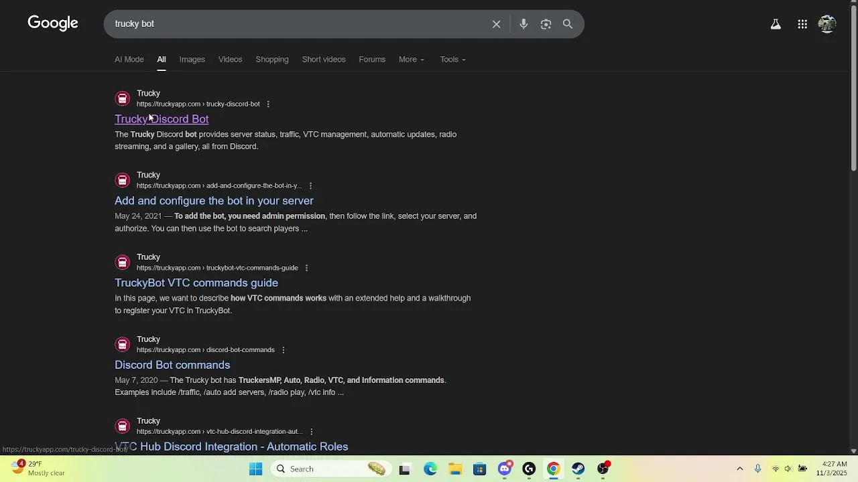Open the Google apps grid
Screen dimensions: 858x482
802,24
